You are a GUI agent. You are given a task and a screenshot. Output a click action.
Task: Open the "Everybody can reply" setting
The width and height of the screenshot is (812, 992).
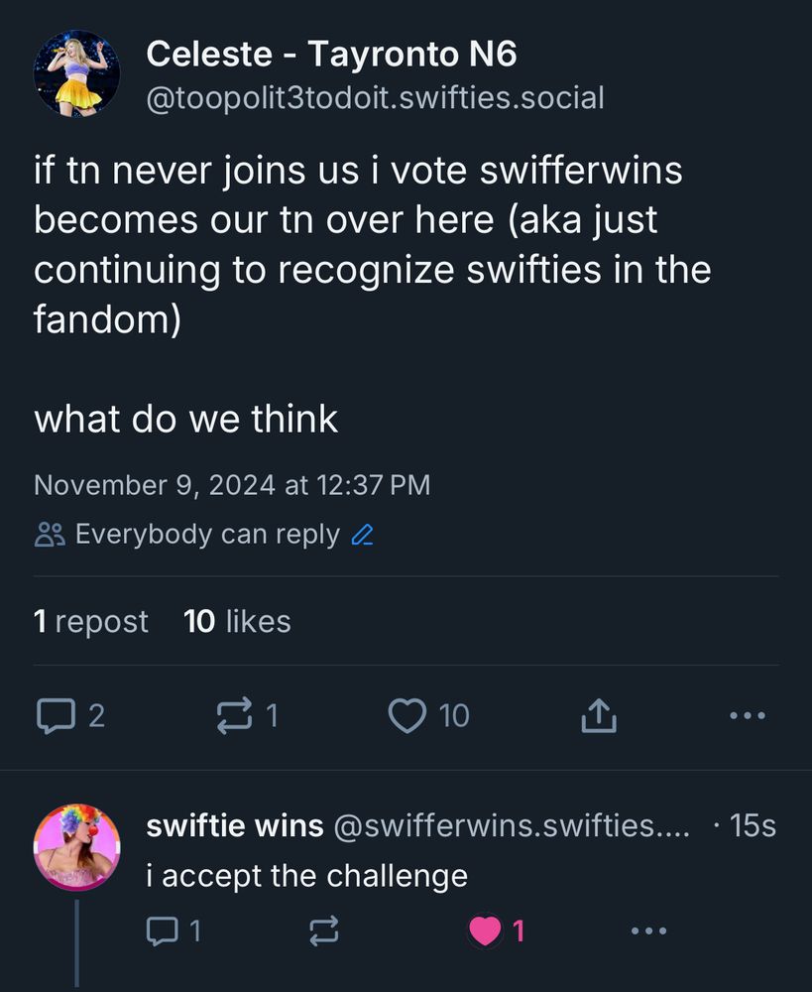point(206,535)
